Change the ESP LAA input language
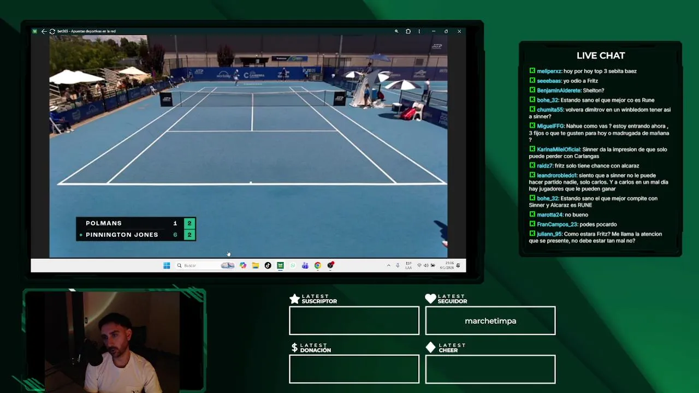The height and width of the screenshot is (393, 699). coord(408,265)
